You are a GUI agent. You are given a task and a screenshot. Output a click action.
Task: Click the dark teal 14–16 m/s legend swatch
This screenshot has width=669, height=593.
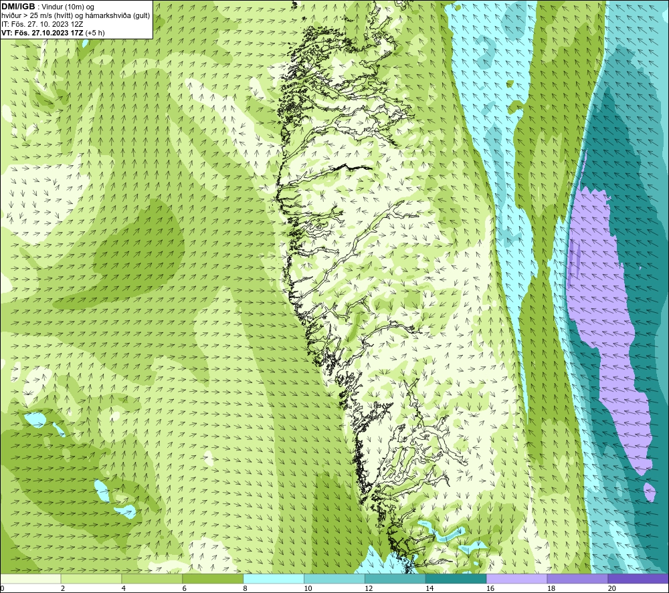coord(456,579)
